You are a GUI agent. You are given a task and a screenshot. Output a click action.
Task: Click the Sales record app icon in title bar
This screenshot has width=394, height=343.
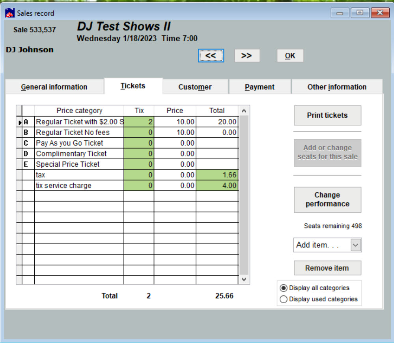(9, 13)
